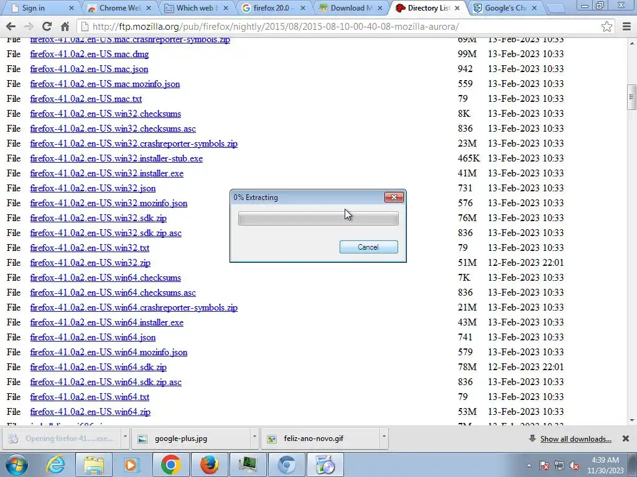This screenshot has width=637, height=477.
Task: Open Firefox from the taskbar
Action: [x=210, y=465]
